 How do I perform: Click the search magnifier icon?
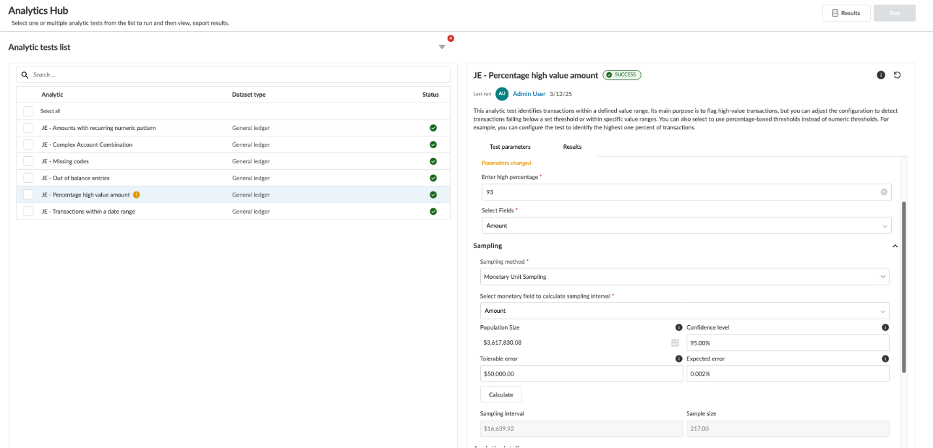24,75
